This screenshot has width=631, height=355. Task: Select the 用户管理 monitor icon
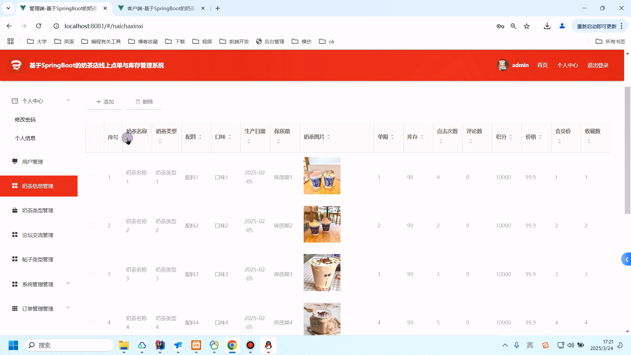click(x=14, y=161)
